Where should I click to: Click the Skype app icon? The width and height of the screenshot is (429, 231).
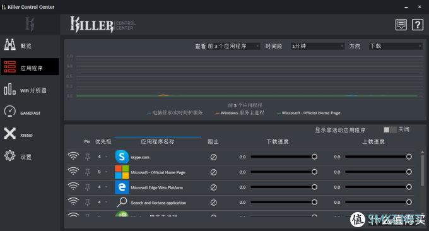click(122, 157)
